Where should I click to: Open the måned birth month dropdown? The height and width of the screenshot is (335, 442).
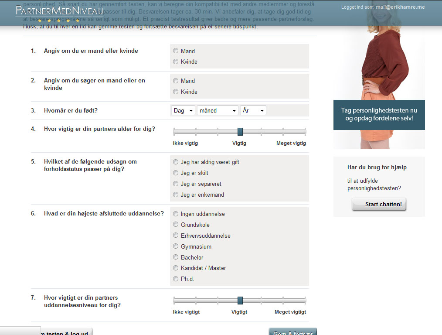[218, 111]
